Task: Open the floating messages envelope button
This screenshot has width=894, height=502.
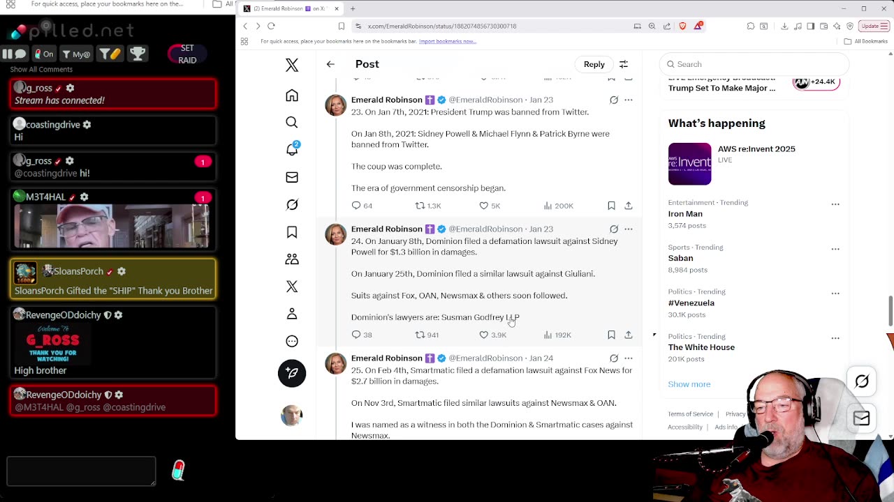Action: (862, 418)
